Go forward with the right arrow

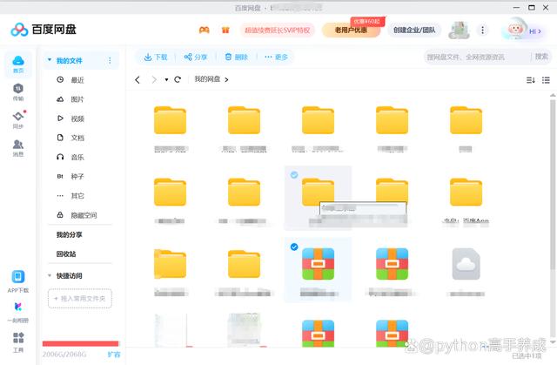(154, 79)
